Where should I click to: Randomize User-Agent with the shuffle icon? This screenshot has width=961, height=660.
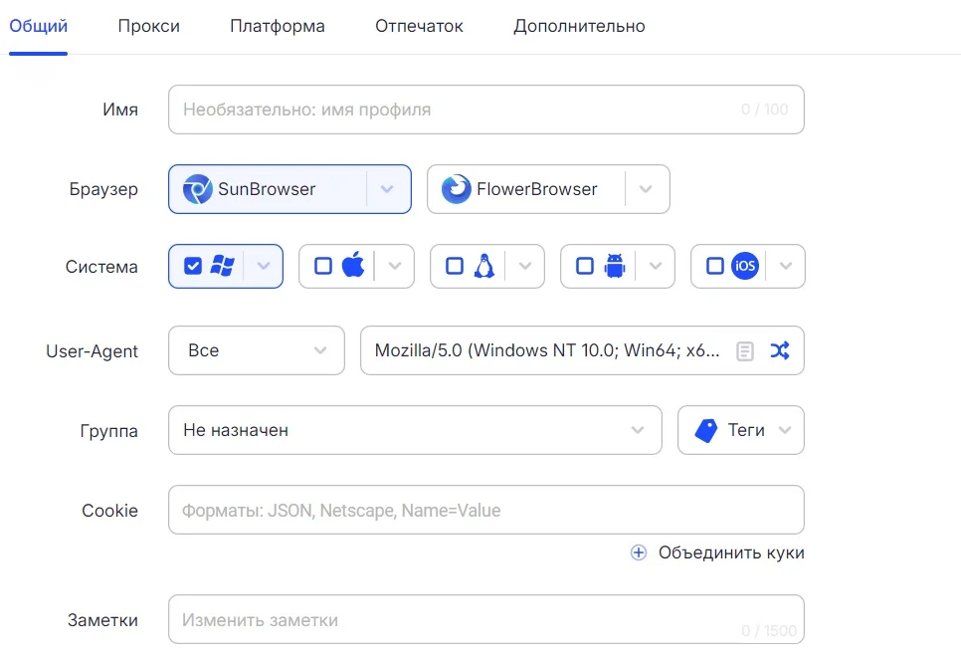[x=780, y=350]
